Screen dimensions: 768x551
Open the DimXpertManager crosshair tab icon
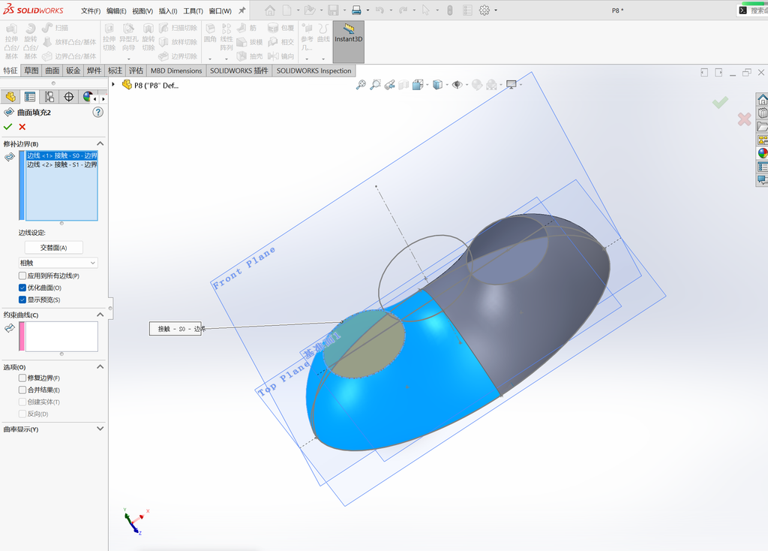[x=68, y=97]
